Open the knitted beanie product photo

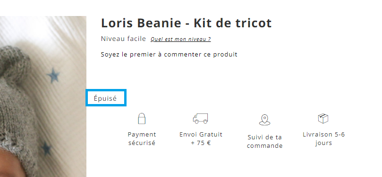pyautogui.click(x=43, y=97)
